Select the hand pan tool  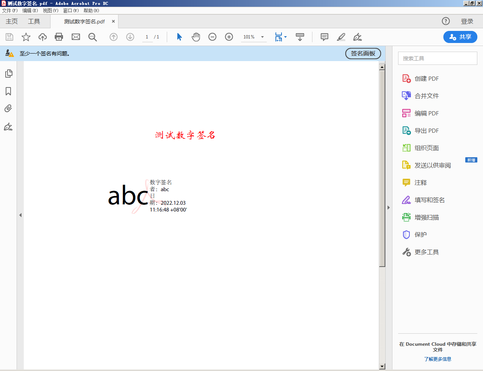coord(196,37)
